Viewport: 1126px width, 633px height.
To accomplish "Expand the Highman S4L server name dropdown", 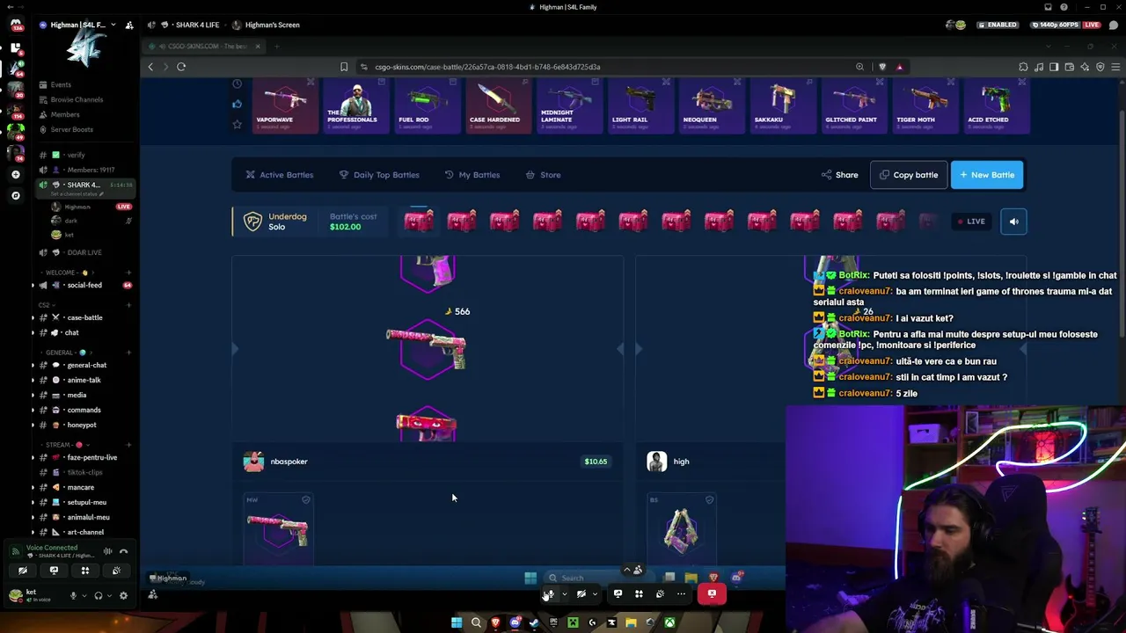I will (113, 25).
